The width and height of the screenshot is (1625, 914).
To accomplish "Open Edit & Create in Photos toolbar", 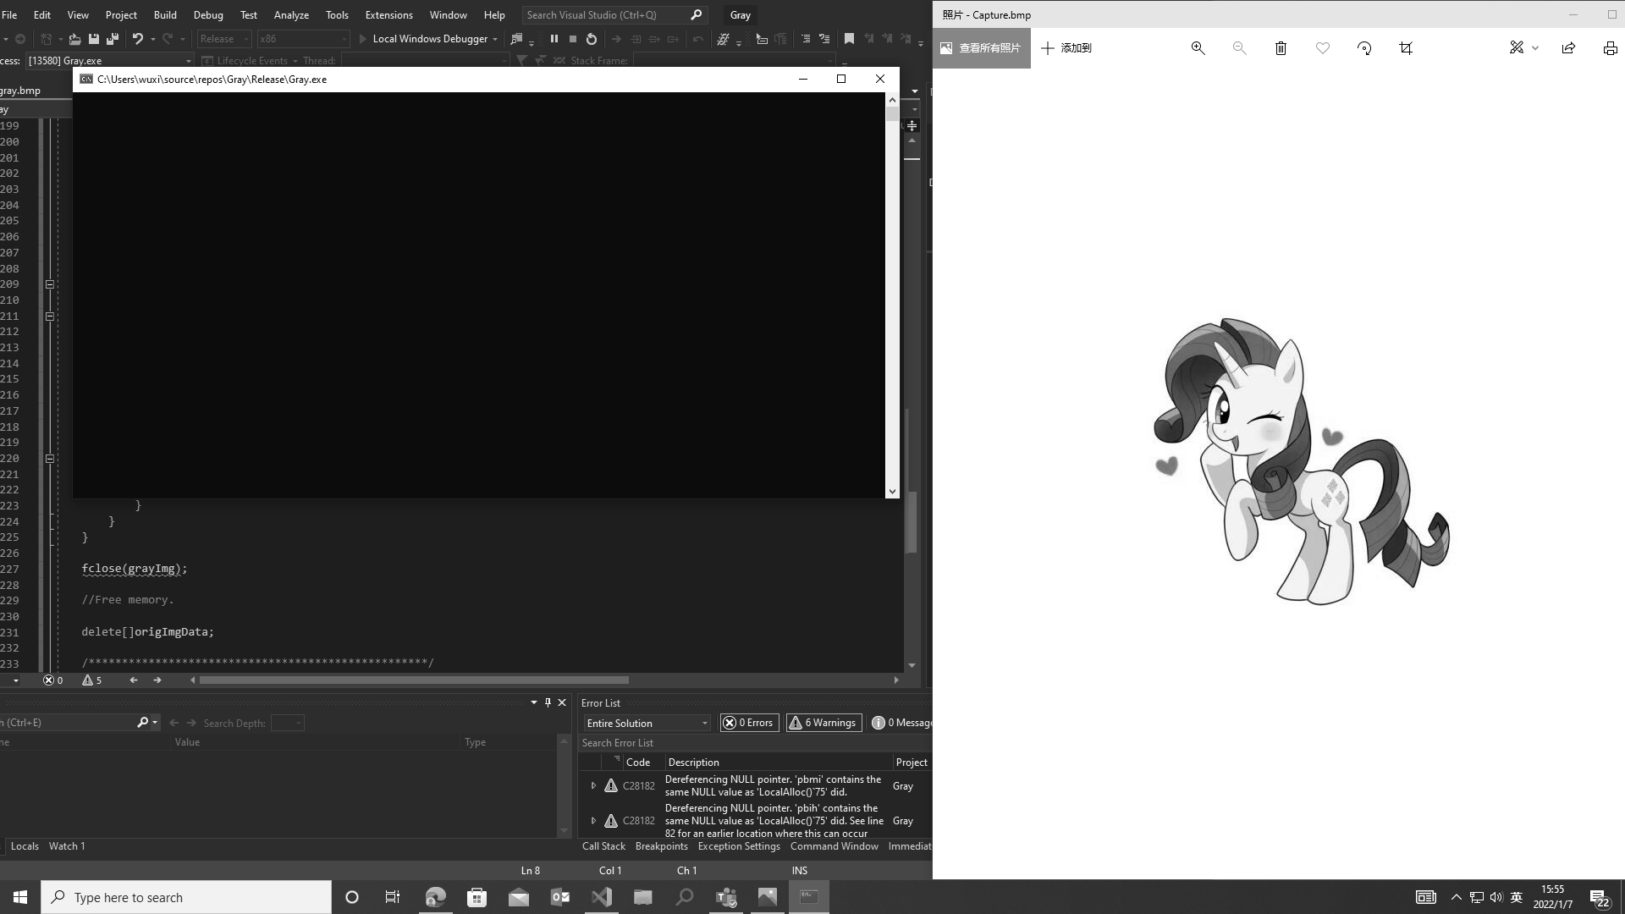I will 1517,48.
